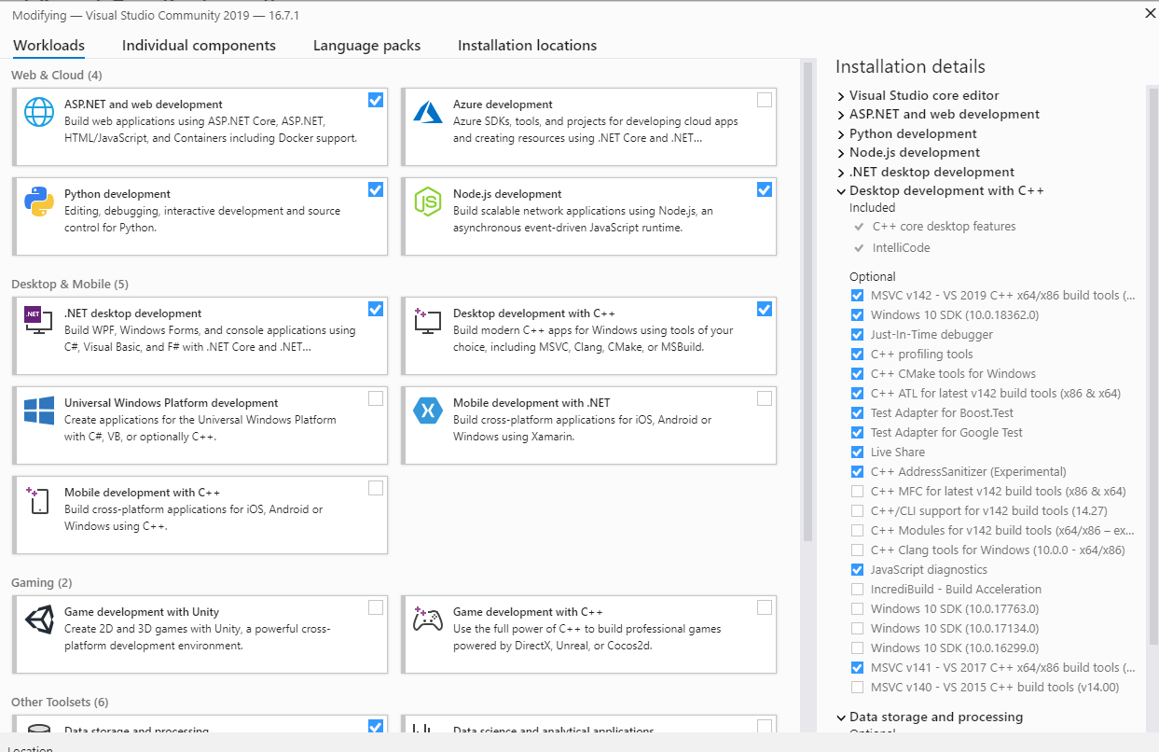
Task: Click the ASP.NET globe workload icon
Action: (x=39, y=112)
